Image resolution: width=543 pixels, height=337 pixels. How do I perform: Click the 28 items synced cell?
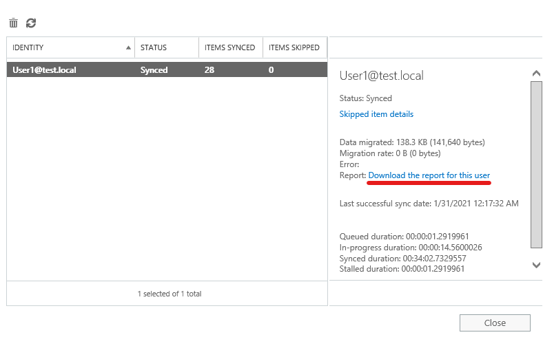[209, 70]
